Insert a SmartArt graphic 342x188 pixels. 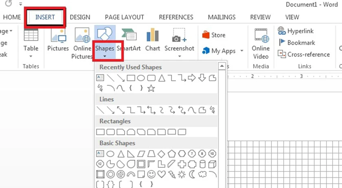pos(129,40)
